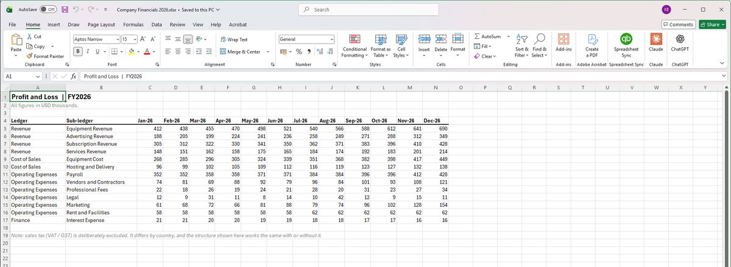The width and height of the screenshot is (731, 267).
Task: Open the File menu
Action: (x=12, y=24)
